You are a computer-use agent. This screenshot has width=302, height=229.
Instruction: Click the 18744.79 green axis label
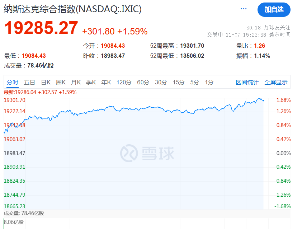point(15,195)
